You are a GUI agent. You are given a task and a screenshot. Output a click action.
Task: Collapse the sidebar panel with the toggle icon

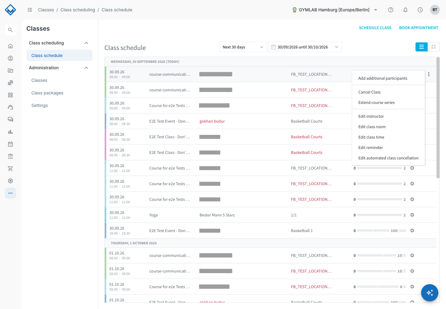click(x=30, y=10)
